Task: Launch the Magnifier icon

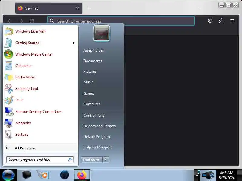Action: [x=8, y=123]
